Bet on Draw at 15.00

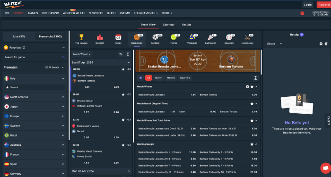point(198,112)
